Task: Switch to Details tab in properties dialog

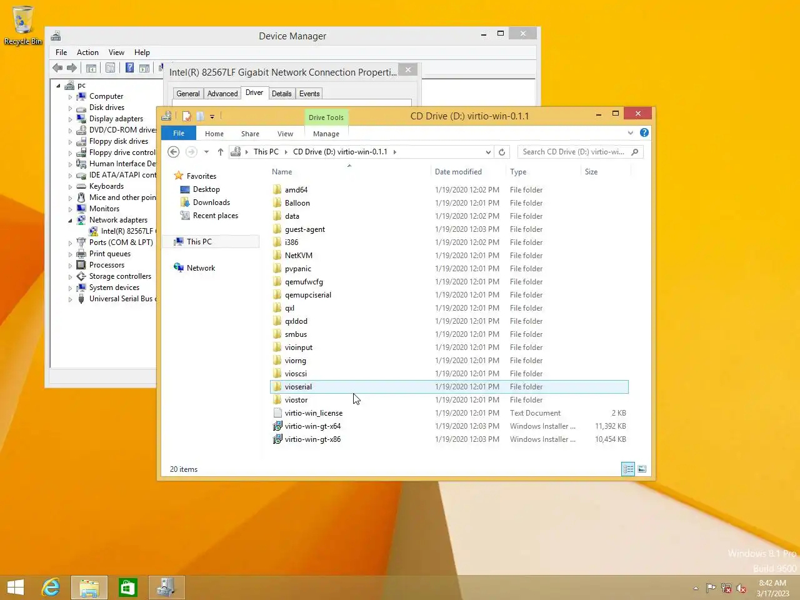Action: (x=282, y=94)
